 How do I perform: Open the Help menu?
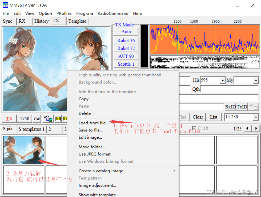[x=138, y=13]
